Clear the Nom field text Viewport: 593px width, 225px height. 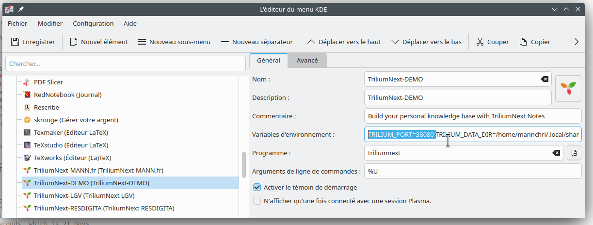(545, 79)
